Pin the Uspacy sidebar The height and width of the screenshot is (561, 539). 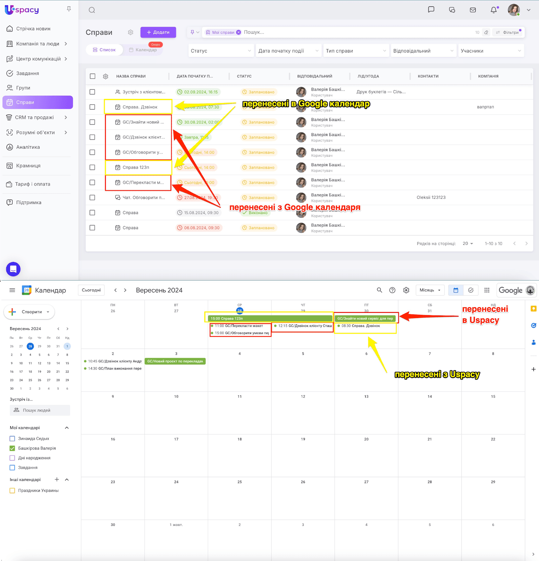pos(69,9)
